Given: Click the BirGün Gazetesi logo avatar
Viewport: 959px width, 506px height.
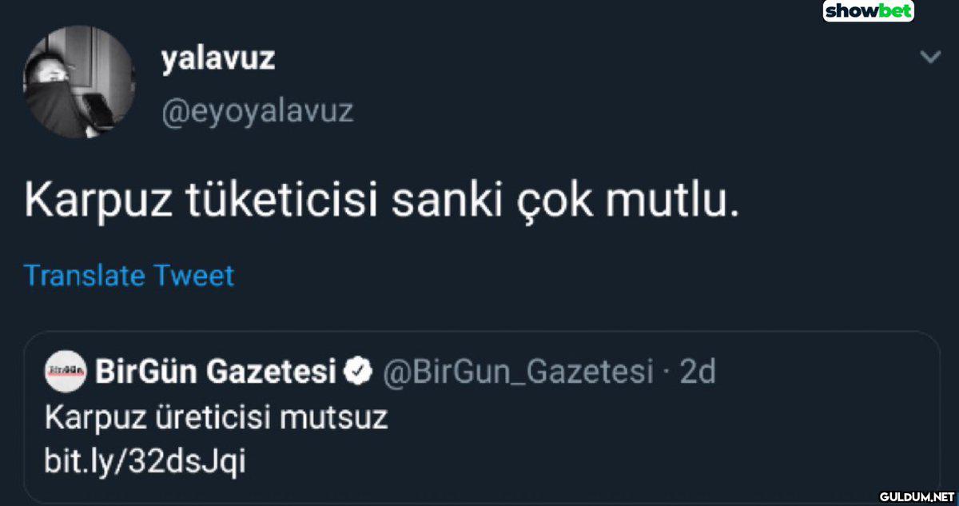Looking at the screenshot, I should click(x=66, y=372).
